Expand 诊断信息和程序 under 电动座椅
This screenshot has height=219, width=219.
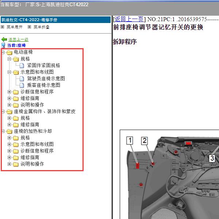click(9, 92)
